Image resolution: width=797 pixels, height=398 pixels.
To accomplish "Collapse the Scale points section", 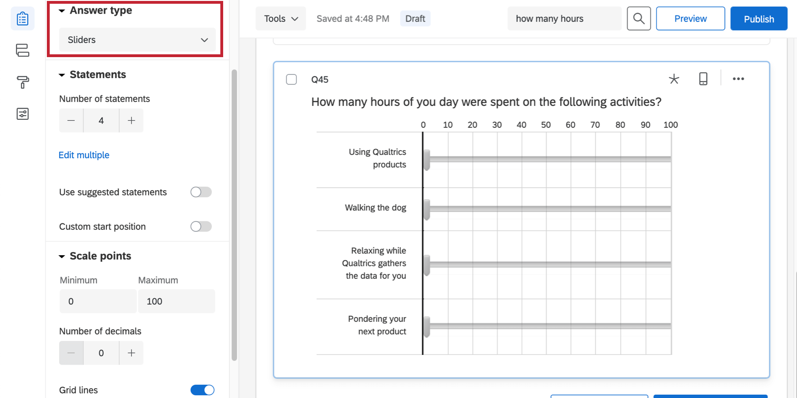I will (x=62, y=257).
